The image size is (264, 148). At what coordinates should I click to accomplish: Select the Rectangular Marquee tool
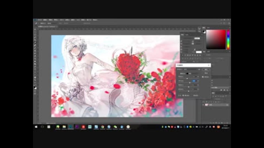pyautogui.click(x=35, y=32)
